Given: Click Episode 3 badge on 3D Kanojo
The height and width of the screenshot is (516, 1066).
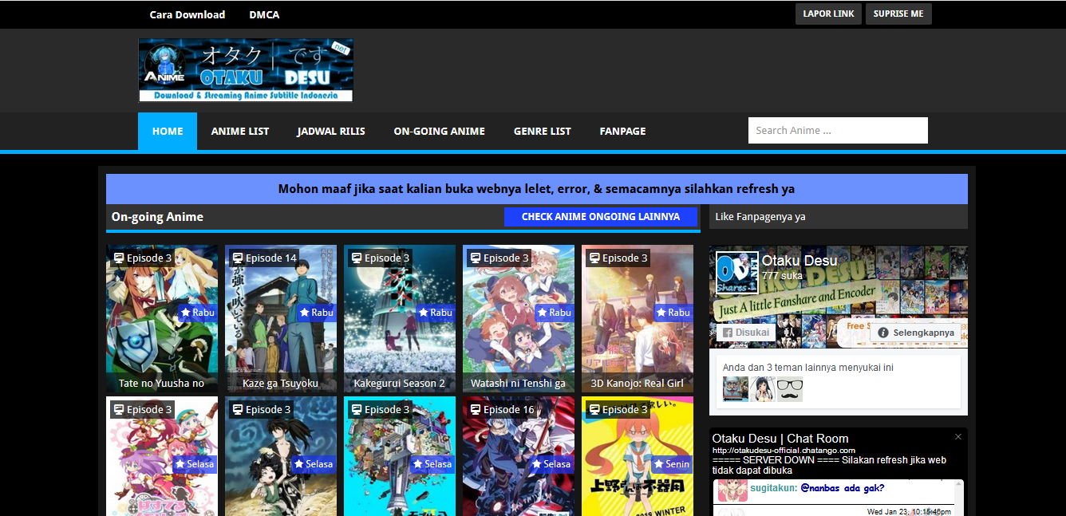Looking at the screenshot, I should click(x=618, y=258).
